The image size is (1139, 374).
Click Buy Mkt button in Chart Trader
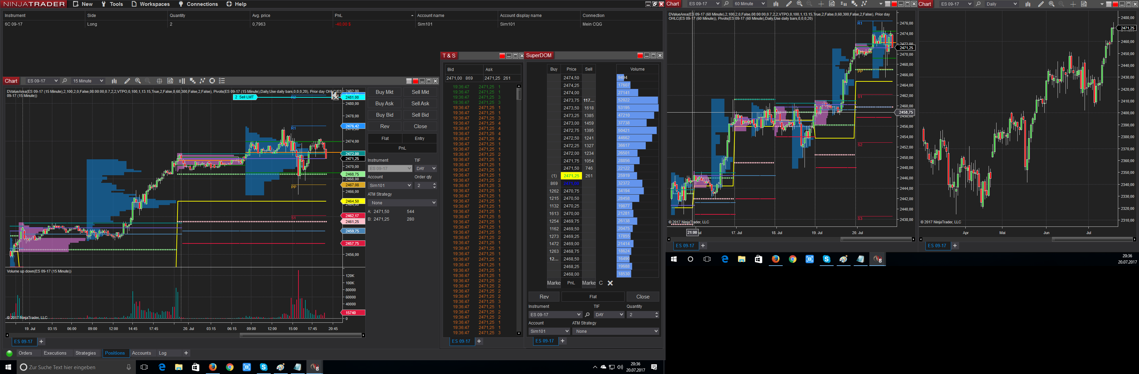[x=384, y=92]
